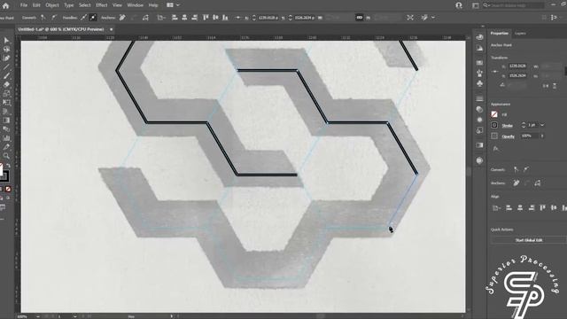Click the Y value in Transform section

(517, 75)
